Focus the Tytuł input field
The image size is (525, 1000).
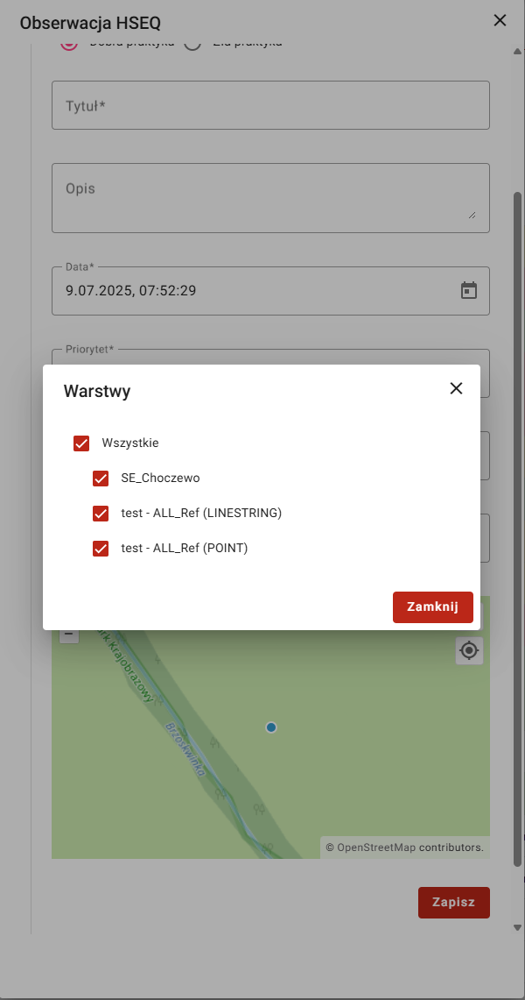coord(270,106)
